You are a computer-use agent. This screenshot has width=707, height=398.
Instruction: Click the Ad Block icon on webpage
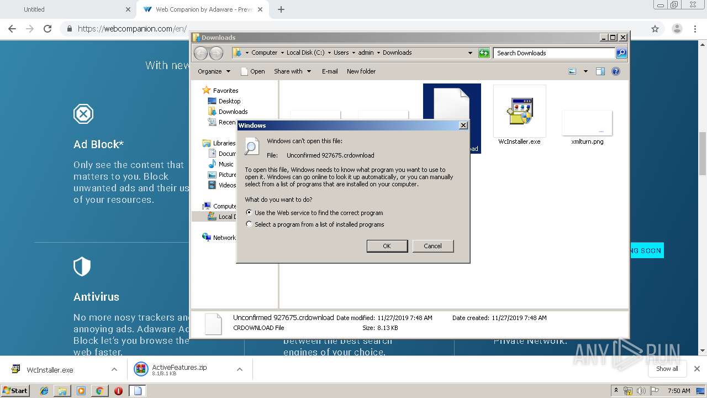pos(83,114)
